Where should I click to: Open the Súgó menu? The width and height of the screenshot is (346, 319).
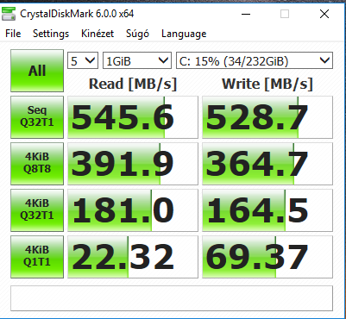pyautogui.click(x=137, y=34)
